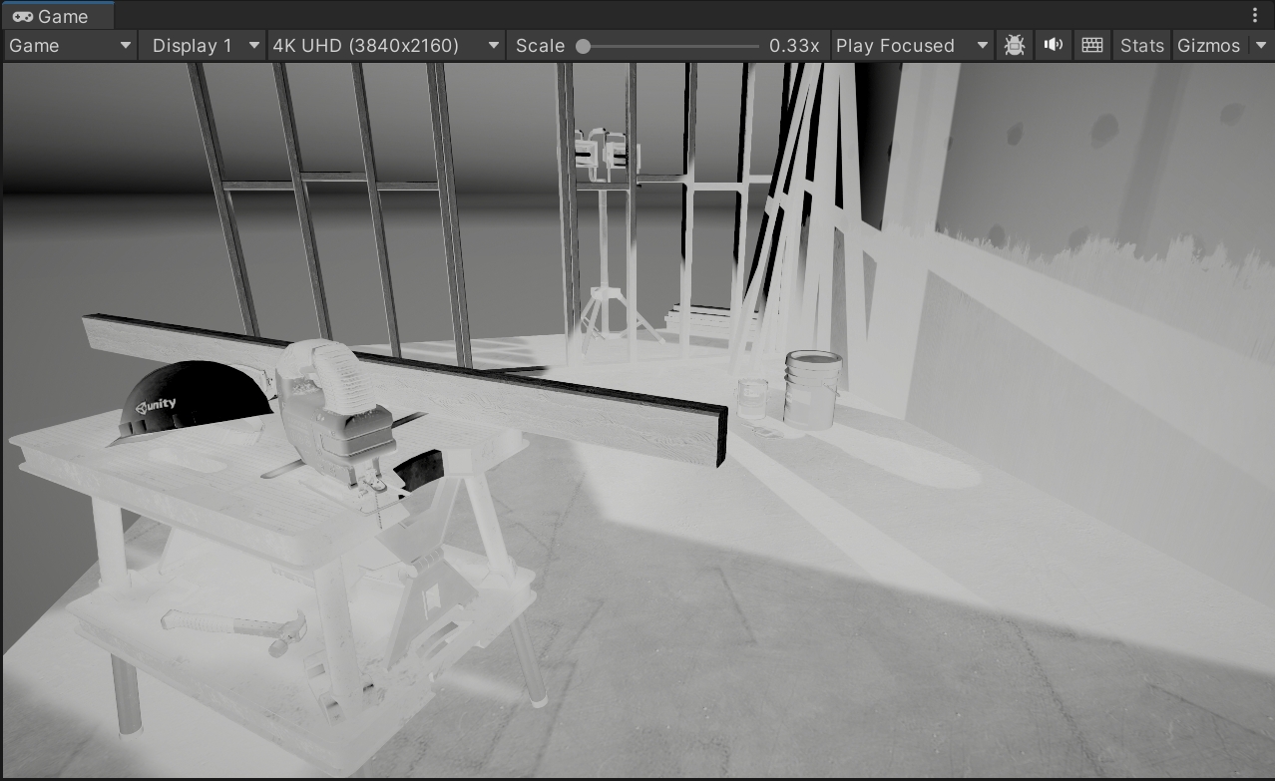The width and height of the screenshot is (1275, 781).
Task: Open the 4K UHD resolution dropdown
Action: [386, 46]
